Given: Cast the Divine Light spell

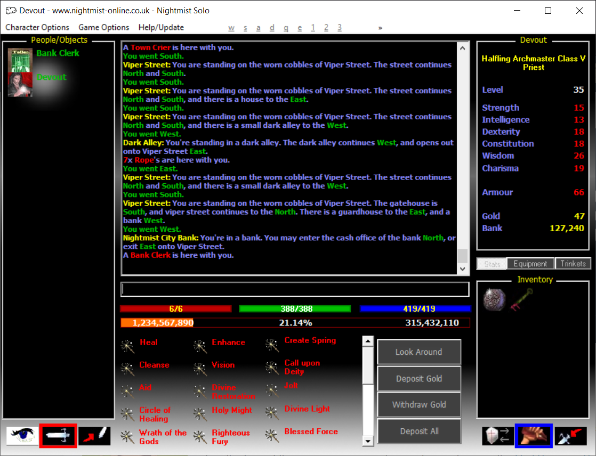Looking at the screenshot, I should tap(307, 409).
